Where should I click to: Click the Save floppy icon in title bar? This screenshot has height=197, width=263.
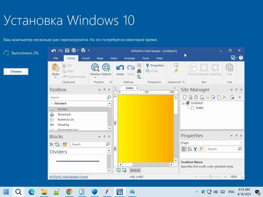[67, 51]
